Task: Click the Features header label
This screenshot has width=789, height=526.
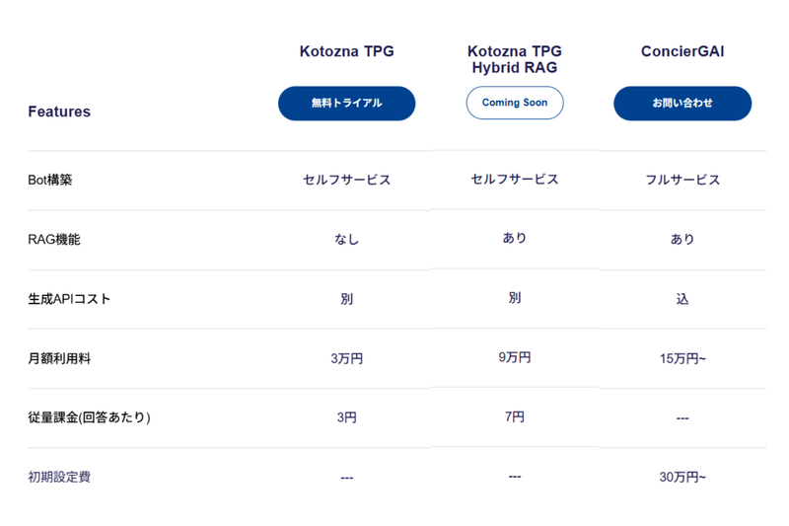Action: pyautogui.click(x=59, y=112)
